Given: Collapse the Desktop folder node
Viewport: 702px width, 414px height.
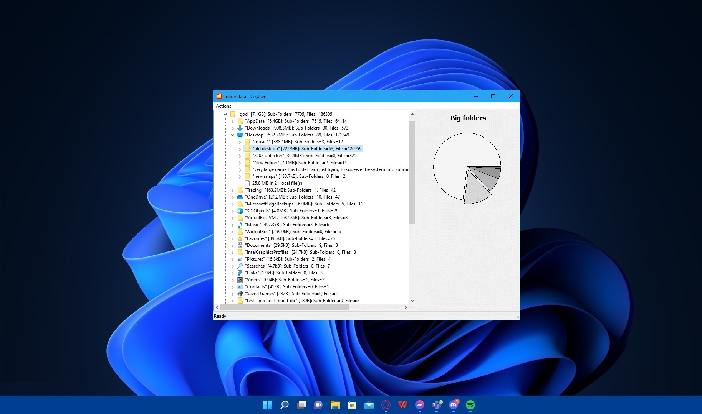Looking at the screenshot, I should coord(232,135).
